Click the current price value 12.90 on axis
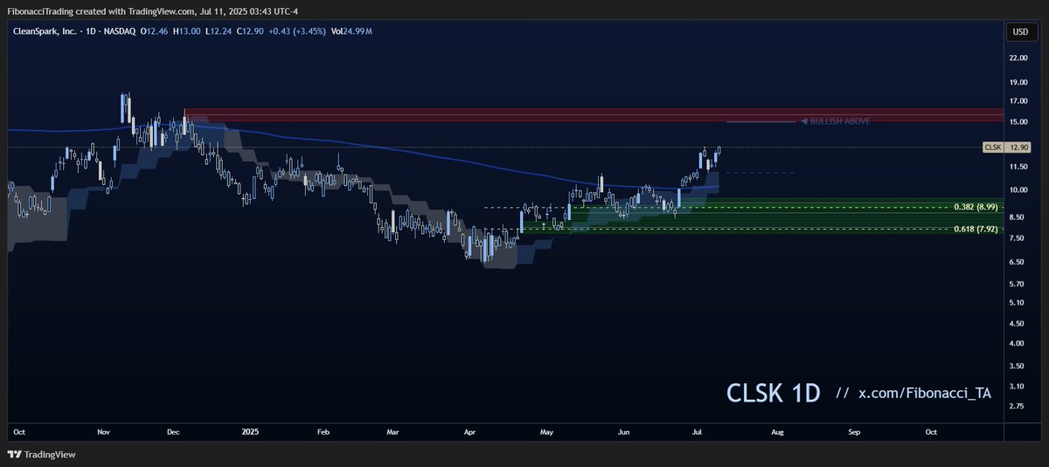The height and width of the screenshot is (467, 1049). [1018, 148]
